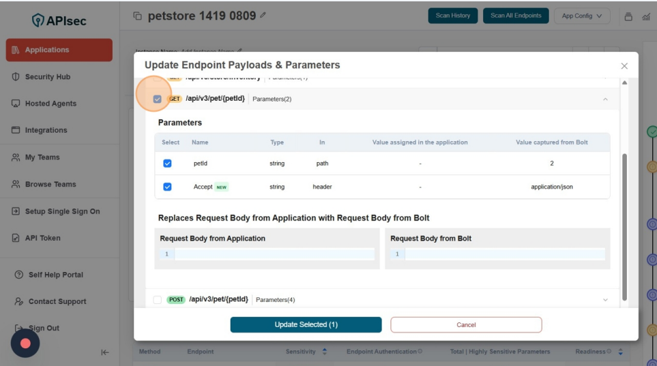Click the Select column header
The width and height of the screenshot is (657, 366).
point(171,142)
